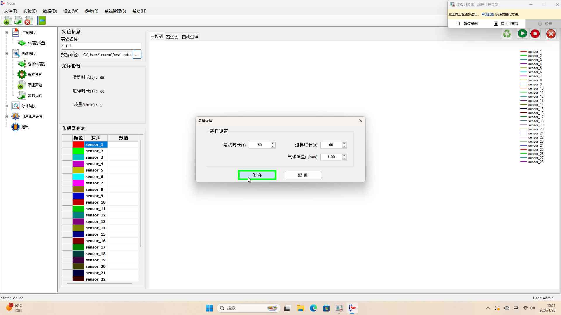Click the 退出 exit icon
The width and height of the screenshot is (561, 315).
(15, 127)
